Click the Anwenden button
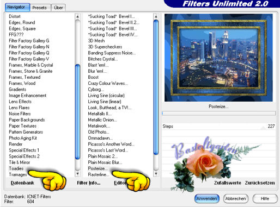Viewport: 280px width, 207px height. coord(206,199)
